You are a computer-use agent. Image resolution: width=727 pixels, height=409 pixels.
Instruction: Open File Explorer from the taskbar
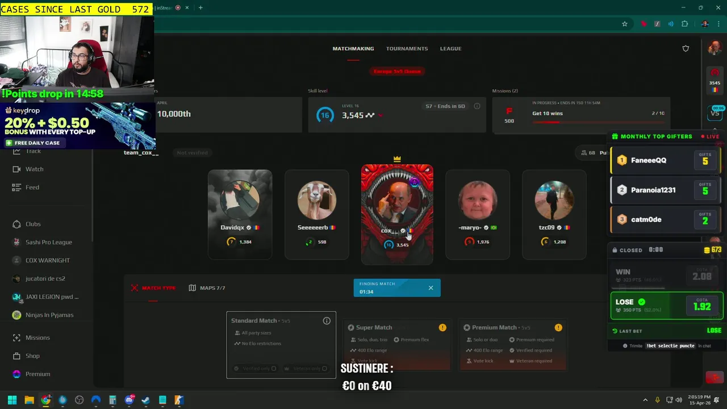pyautogui.click(x=29, y=400)
